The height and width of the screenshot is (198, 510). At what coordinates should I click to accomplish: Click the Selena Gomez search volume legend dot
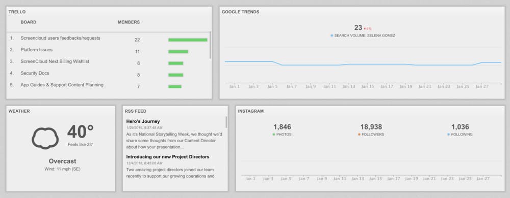tap(332, 36)
